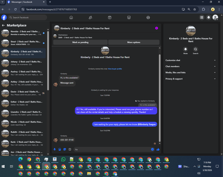Open the Nicole conversation
The image size is (223, 177).
[x=23, y=123]
